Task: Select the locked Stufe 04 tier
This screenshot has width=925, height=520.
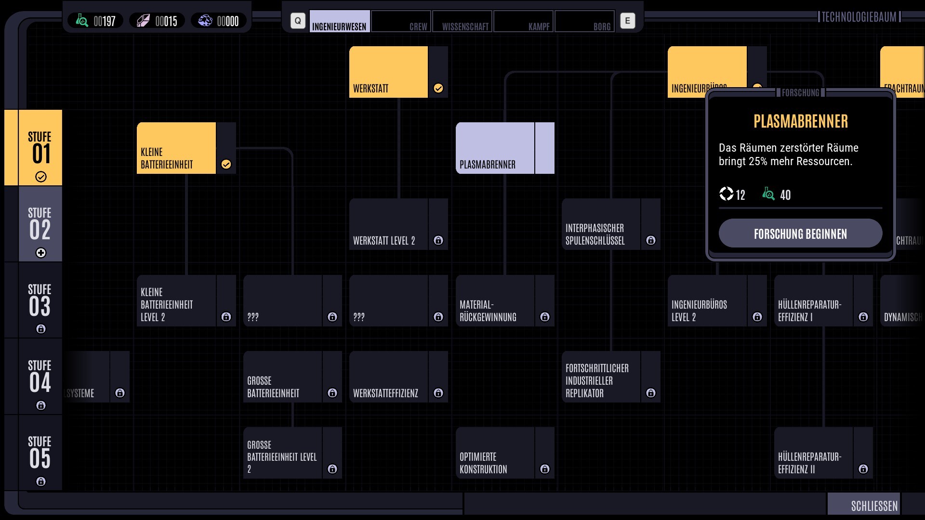Action: [x=40, y=377]
